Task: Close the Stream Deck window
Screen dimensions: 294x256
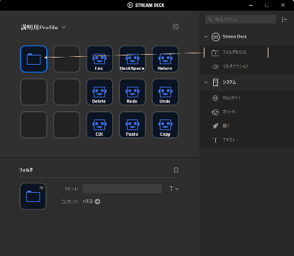Action: tap(283, 5)
